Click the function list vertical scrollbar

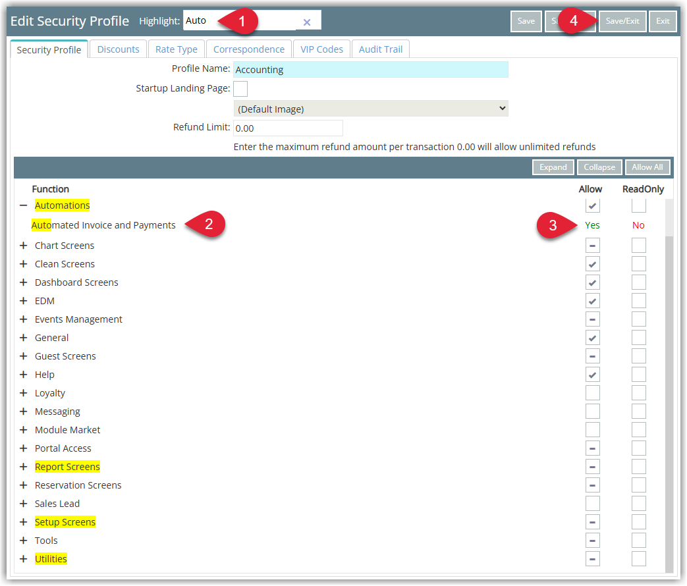pyautogui.click(x=669, y=385)
